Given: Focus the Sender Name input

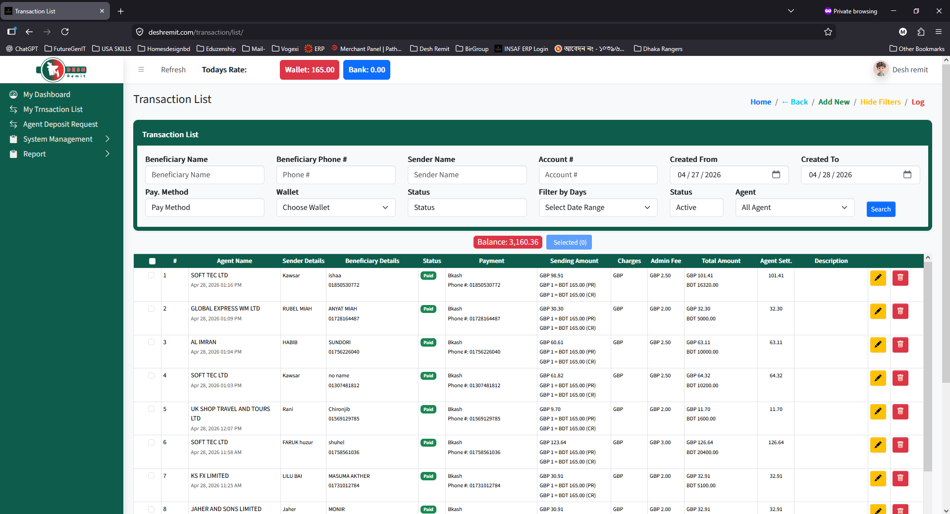Looking at the screenshot, I should pyautogui.click(x=467, y=175).
